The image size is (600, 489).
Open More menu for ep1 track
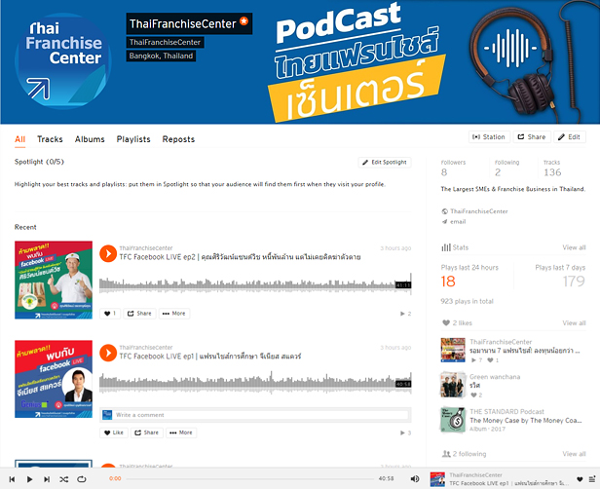pos(181,433)
